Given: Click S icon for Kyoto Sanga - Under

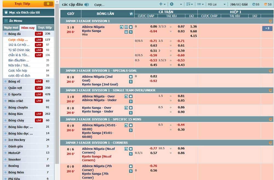Looking at the screenshot, I should (x=131, y=113).
